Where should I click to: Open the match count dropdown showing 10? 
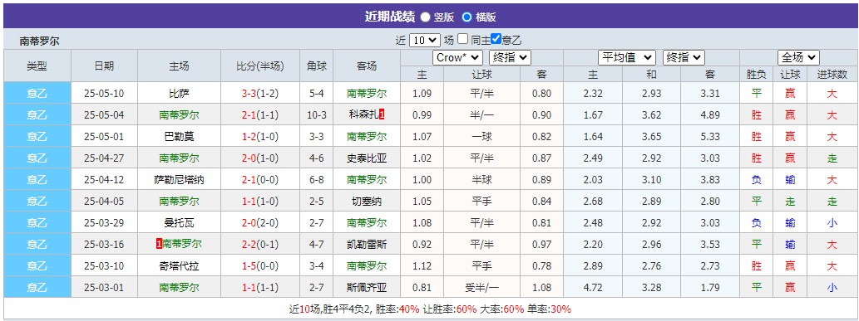pyautogui.click(x=425, y=40)
